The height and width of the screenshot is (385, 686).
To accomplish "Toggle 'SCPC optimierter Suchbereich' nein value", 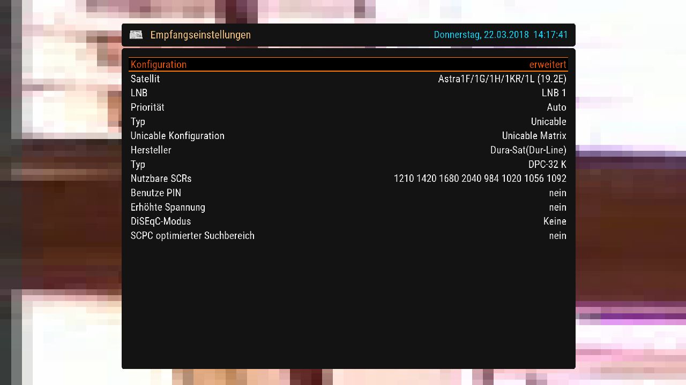I will coord(557,236).
